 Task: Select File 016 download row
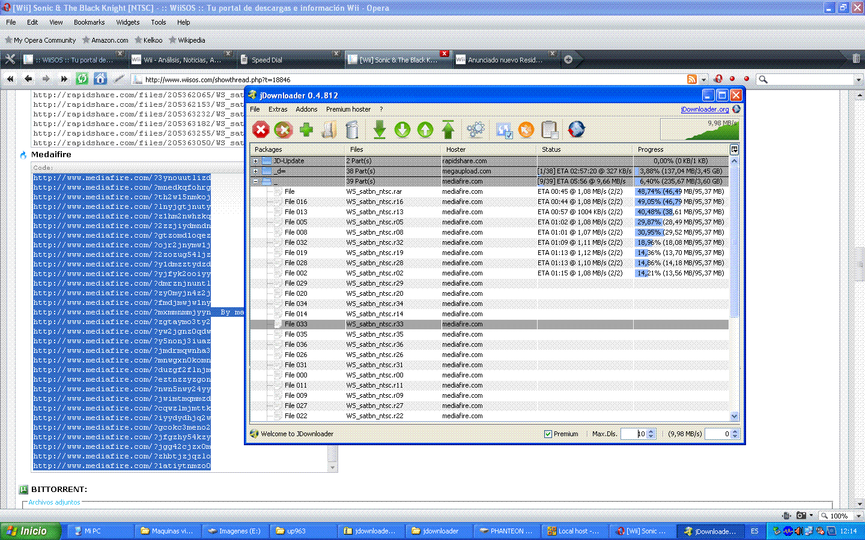[x=490, y=202]
